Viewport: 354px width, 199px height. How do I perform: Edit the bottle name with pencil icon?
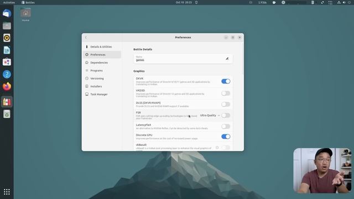tap(227, 59)
